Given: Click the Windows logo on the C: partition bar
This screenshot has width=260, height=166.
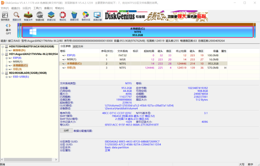Looking at the screenshot, I should [x=33, y=32].
